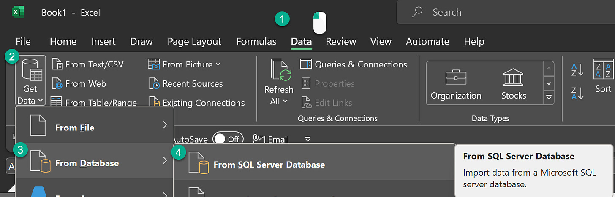Image resolution: width=615 pixels, height=197 pixels.
Task: Switch to the Automate tab
Action: 427,42
